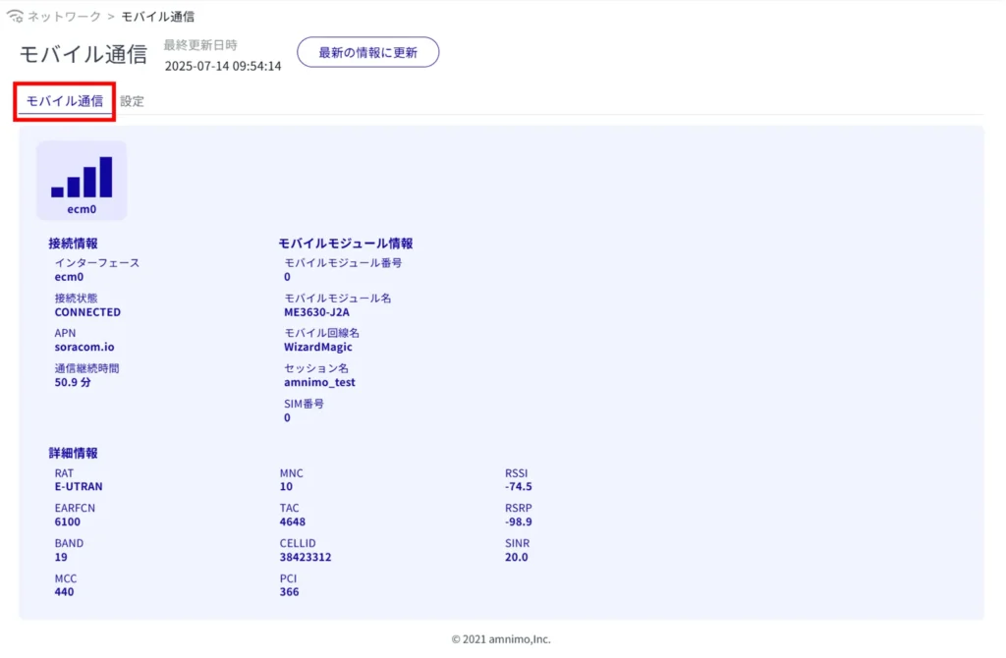1006x658 pixels.
Task: Select the モバイル通信 tab
Action: [x=65, y=101]
